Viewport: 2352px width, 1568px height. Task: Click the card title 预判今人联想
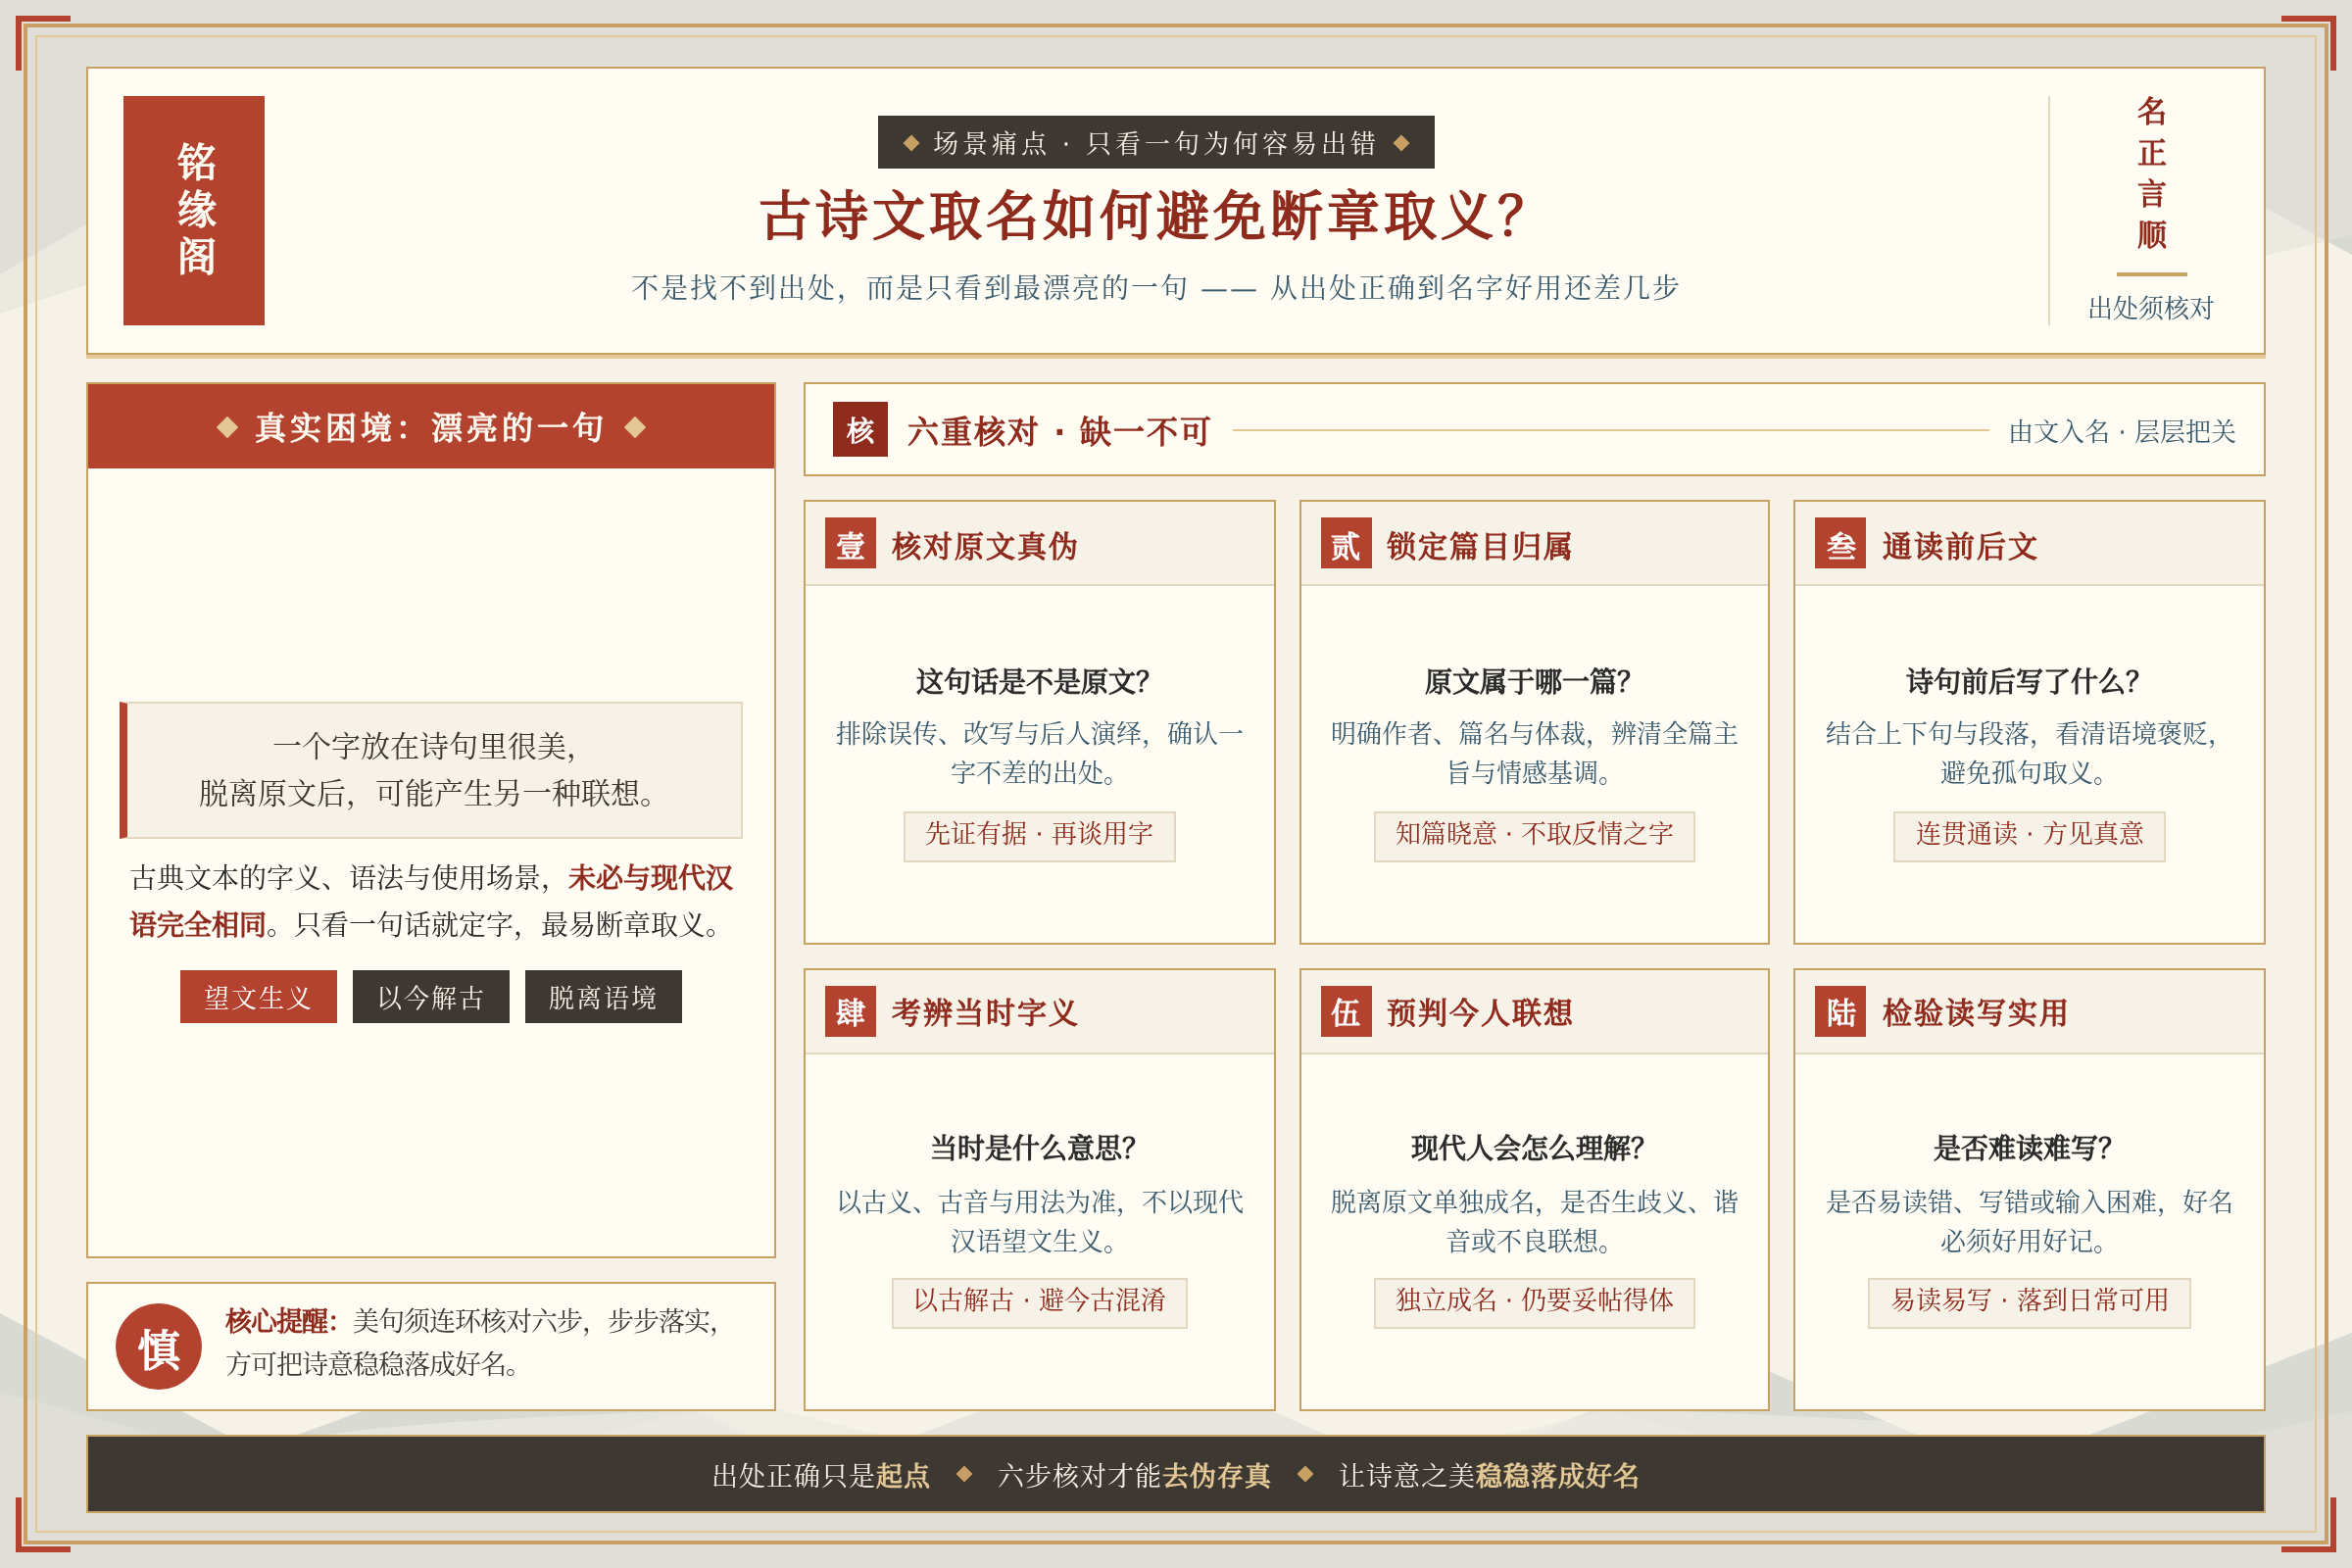pyautogui.click(x=1479, y=1013)
